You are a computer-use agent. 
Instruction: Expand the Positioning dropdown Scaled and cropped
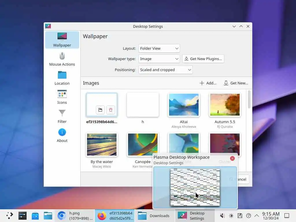(x=165, y=70)
